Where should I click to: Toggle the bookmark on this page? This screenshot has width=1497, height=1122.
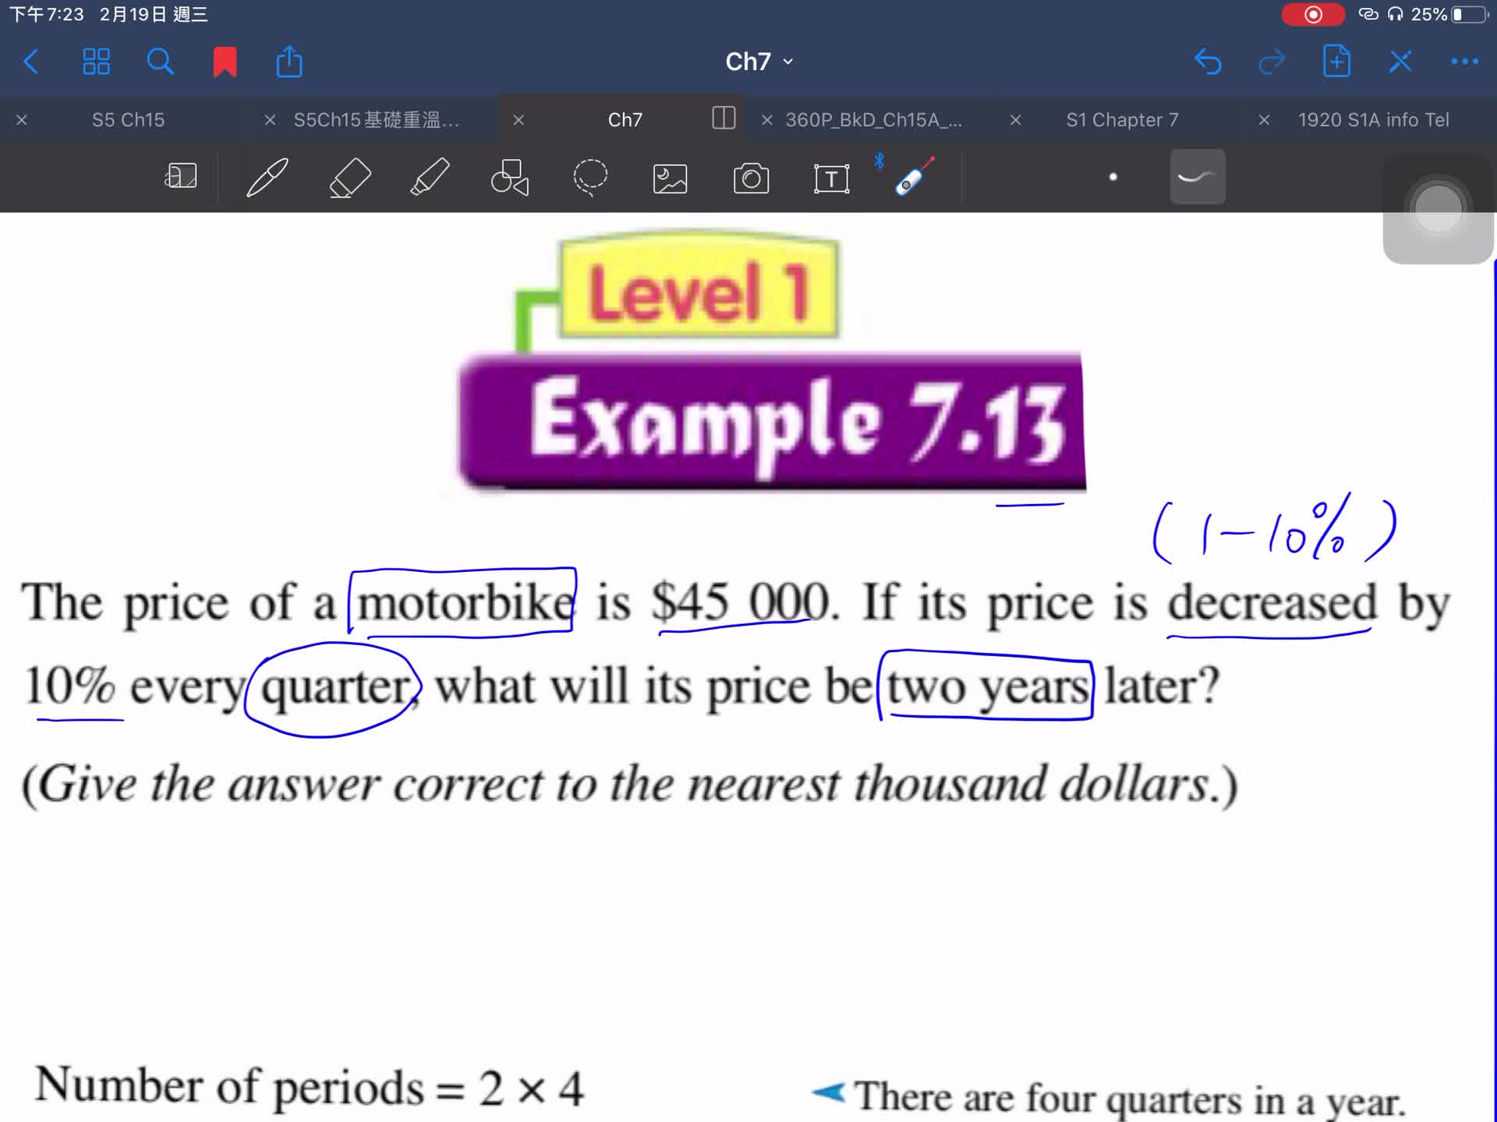click(224, 61)
